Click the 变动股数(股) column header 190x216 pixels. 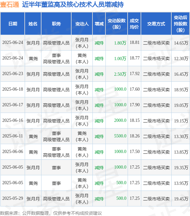click(117, 24)
